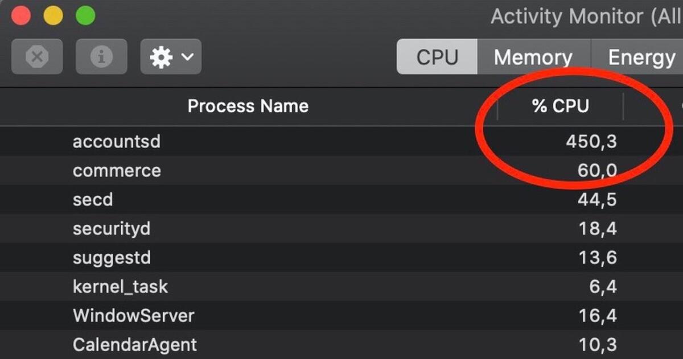The width and height of the screenshot is (683, 359).
Task: Click the yellow minimize traffic light
Action: point(53,15)
